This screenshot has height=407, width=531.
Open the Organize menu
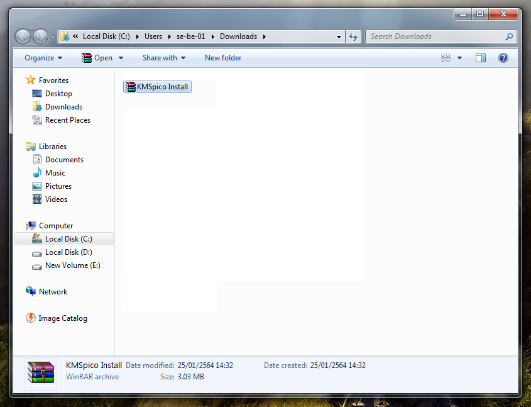tap(43, 58)
